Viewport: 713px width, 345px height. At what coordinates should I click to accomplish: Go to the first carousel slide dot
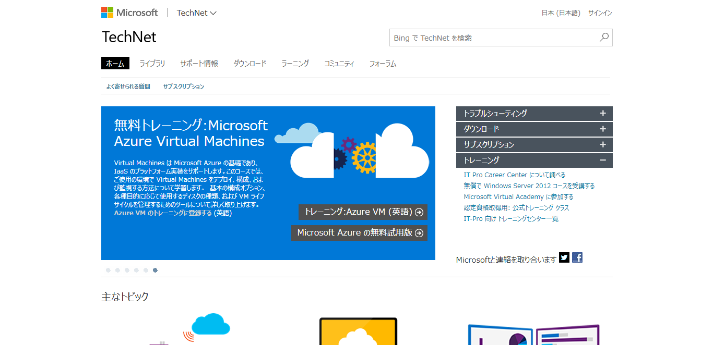pos(108,270)
